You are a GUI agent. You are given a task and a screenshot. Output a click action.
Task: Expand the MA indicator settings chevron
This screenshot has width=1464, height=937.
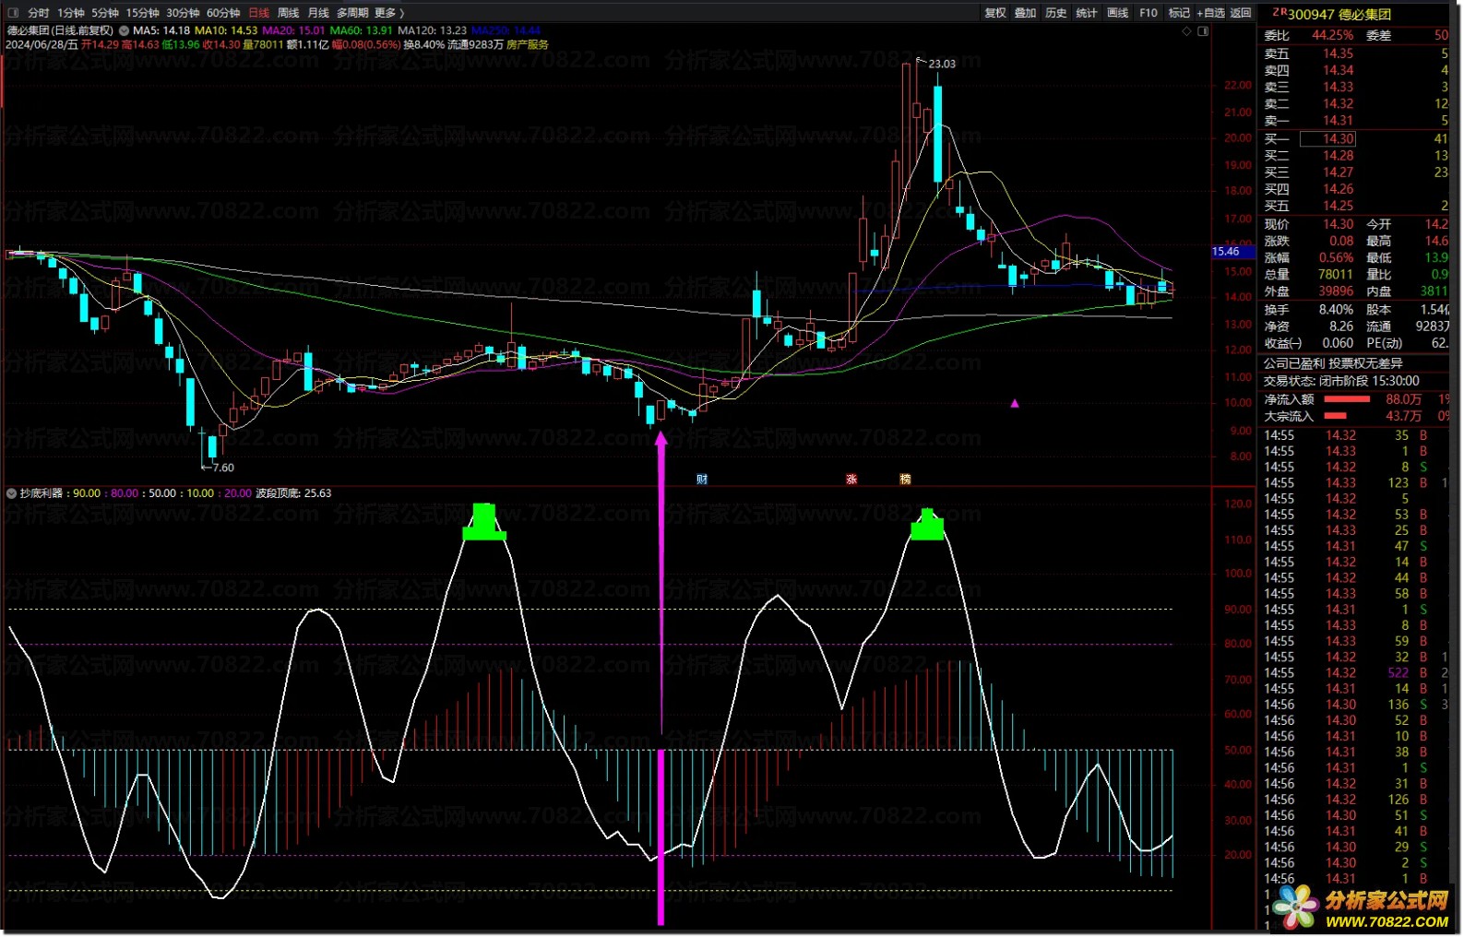[x=124, y=30]
